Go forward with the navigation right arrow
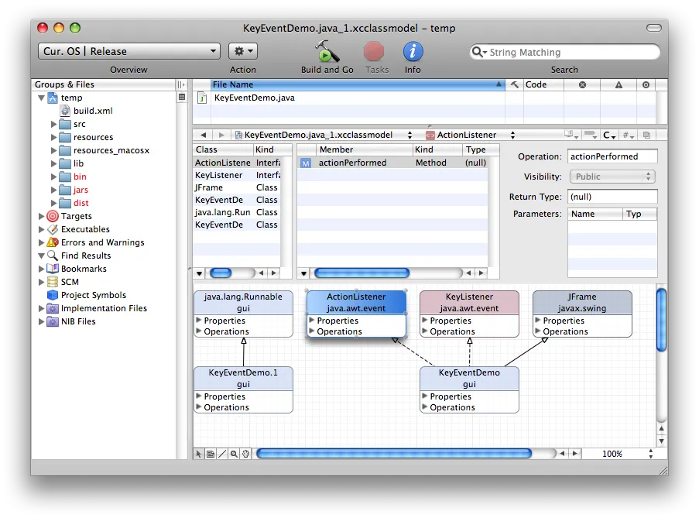The height and width of the screenshot is (518, 699). (221, 135)
